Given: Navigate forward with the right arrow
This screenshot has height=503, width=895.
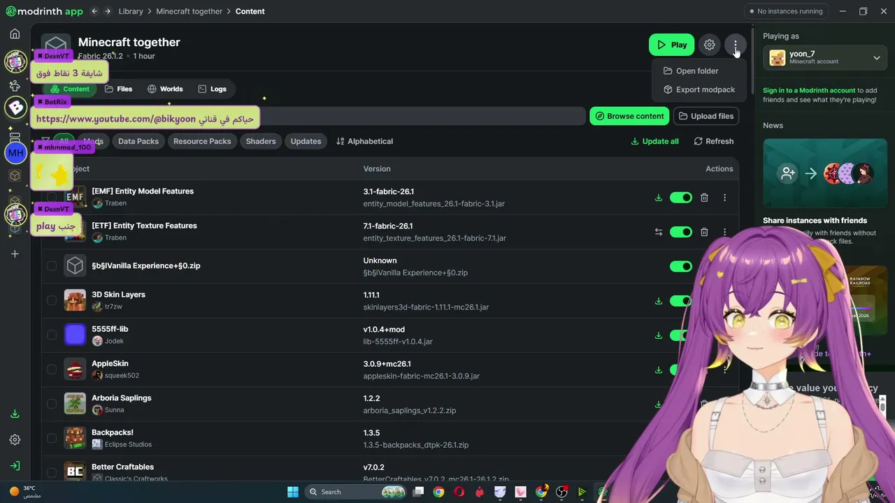Looking at the screenshot, I should (x=108, y=11).
